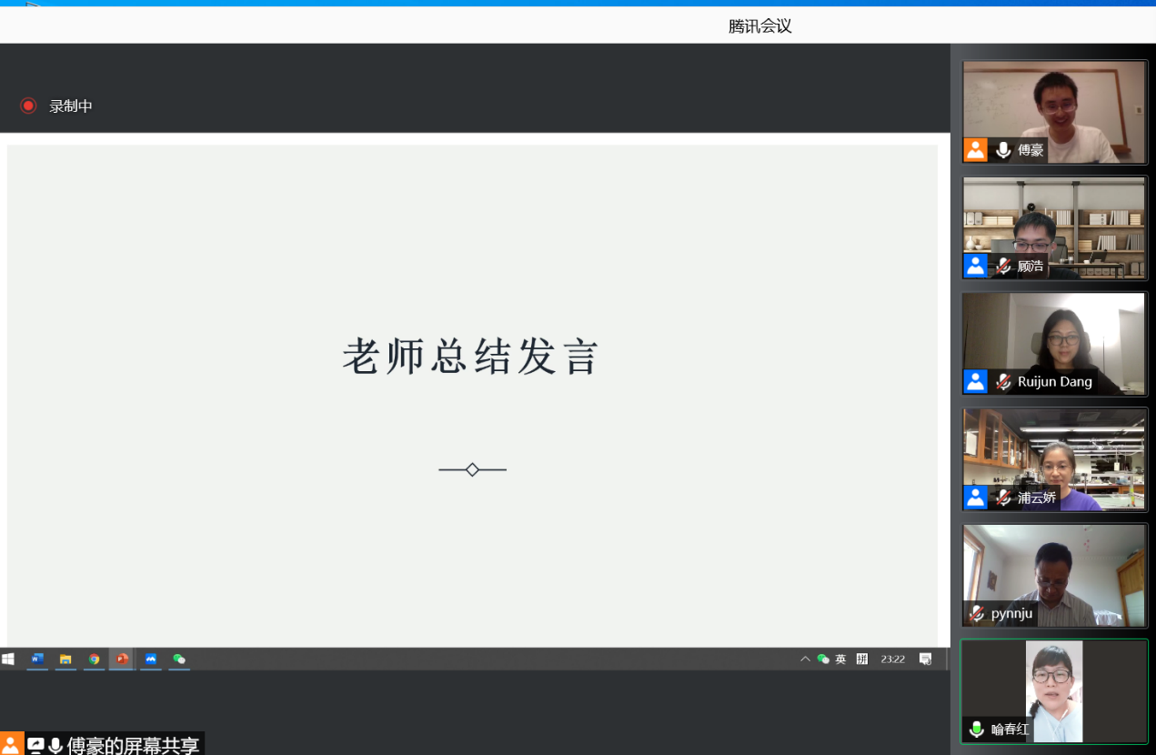Toggle muted mic on Ruijun Dang's tile
This screenshot has width=1156, height=755.
(1003, 382)
